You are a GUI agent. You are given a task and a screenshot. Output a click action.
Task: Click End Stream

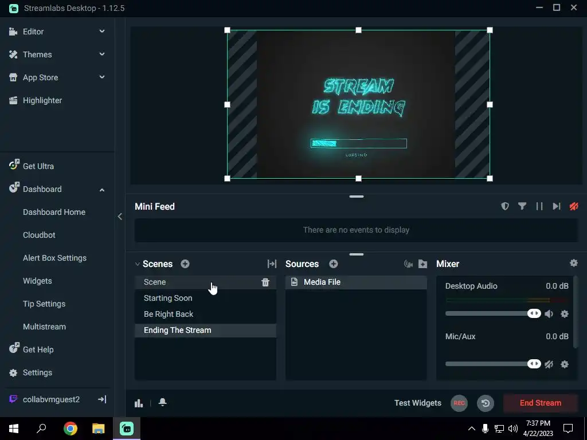tap(540, 403)
